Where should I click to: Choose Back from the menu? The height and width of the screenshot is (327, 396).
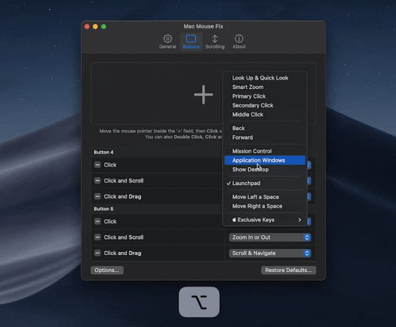(264, 128)
